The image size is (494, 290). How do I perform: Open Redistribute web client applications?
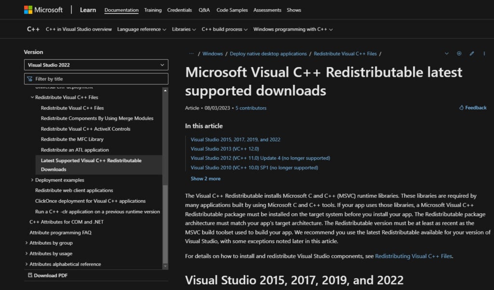click(74, 191)
